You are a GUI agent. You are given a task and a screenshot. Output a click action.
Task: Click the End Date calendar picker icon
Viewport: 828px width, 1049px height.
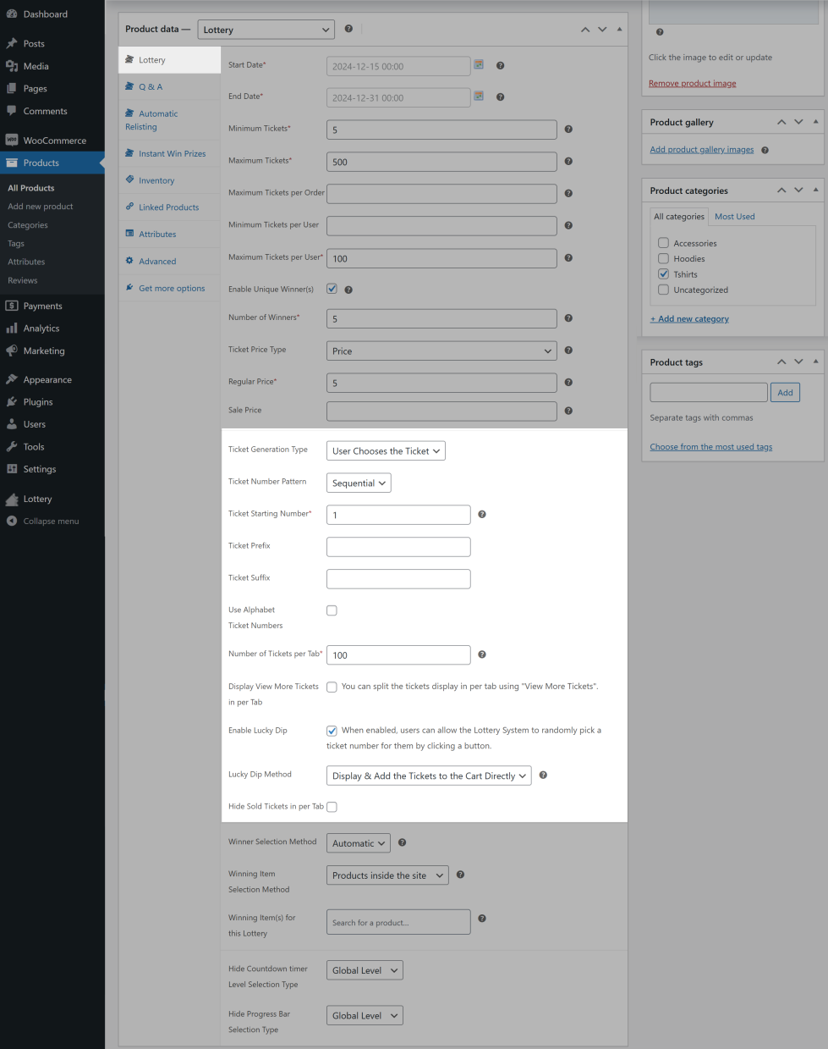point(479,96)
